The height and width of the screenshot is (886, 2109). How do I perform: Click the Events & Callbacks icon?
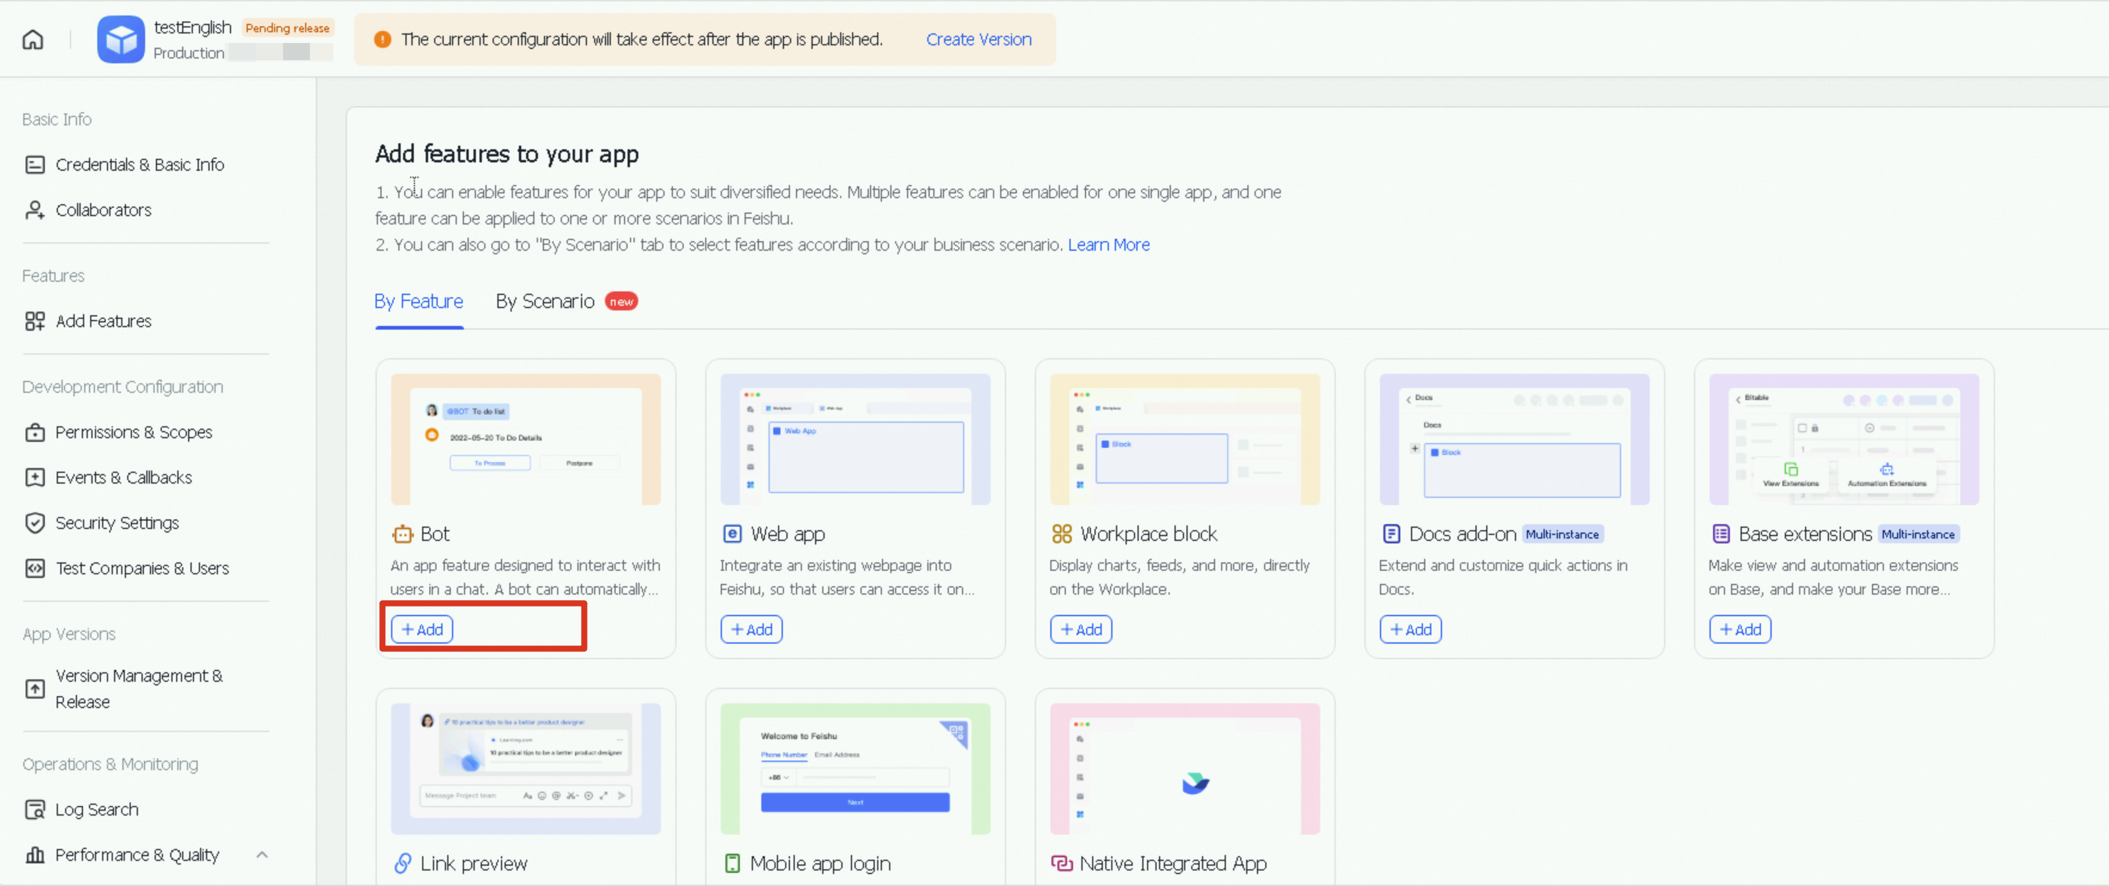tap(35, 478)
